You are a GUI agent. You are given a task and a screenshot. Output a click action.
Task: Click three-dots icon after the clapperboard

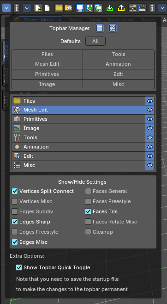(x=152, y=8)
